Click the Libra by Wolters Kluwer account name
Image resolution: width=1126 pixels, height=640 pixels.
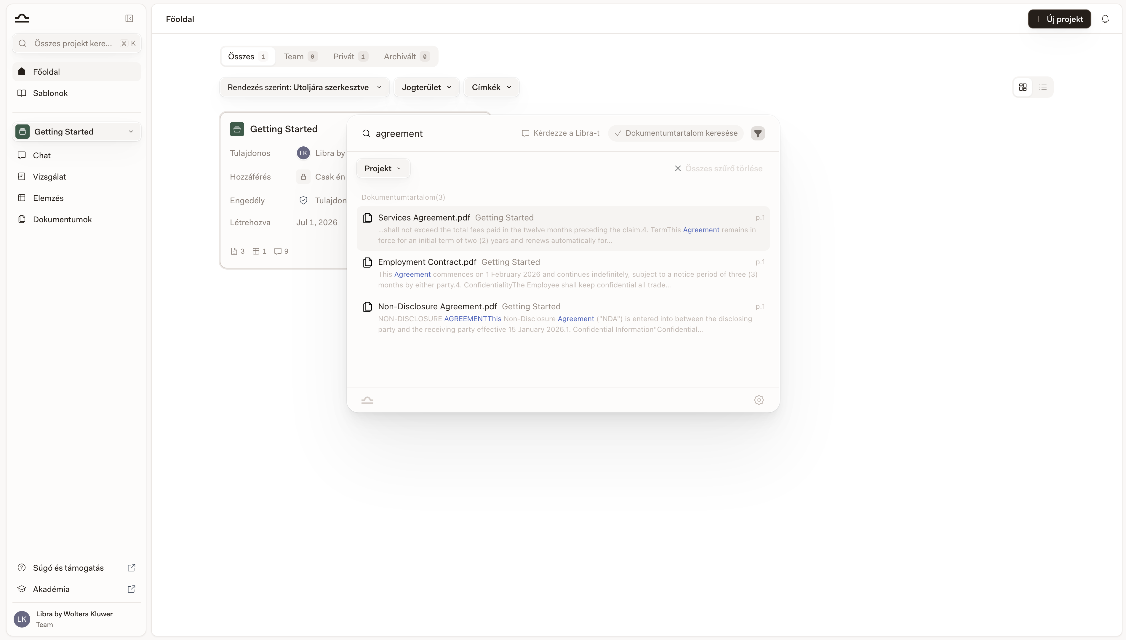coord(74,614)
